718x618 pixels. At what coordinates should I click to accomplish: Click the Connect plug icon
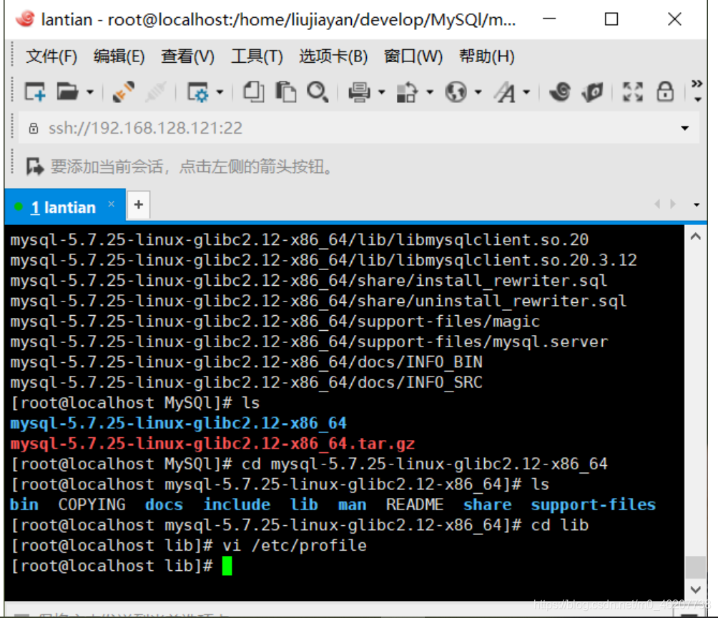(x=123, y=92)
